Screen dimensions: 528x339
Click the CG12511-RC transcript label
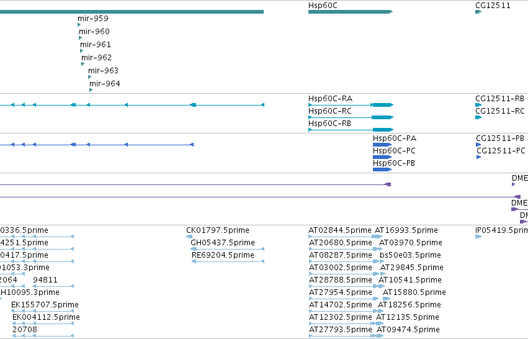pyautogui.click(x=500, y=111)
